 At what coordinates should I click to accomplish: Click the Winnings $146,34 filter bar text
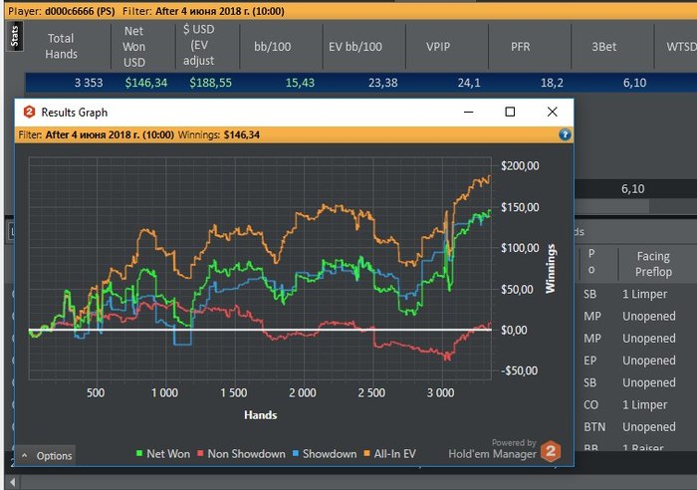point(218,134)
